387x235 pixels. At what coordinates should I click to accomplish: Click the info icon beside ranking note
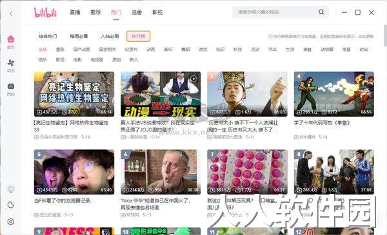[x=270, y=36]
